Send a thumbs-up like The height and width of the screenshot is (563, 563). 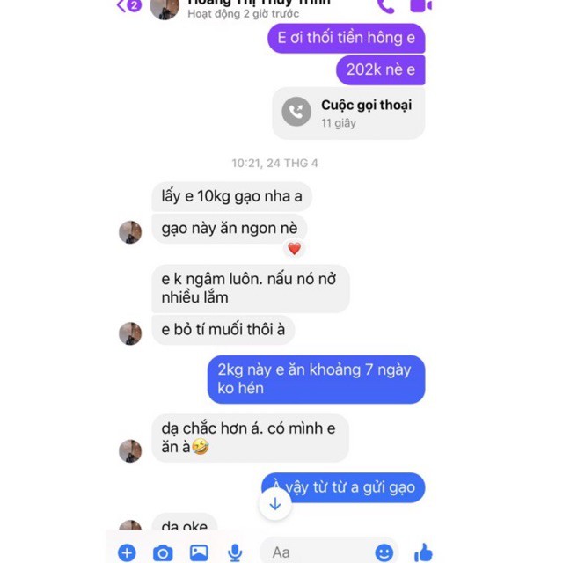point(423,552)
